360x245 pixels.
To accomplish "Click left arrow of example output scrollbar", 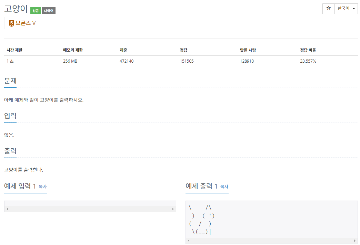I will pyautogui.click(x=189, y=241).
